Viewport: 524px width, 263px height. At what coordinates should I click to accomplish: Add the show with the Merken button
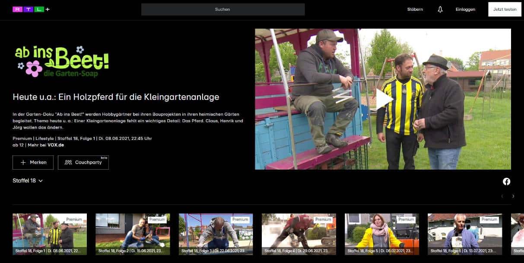point(33,162)
